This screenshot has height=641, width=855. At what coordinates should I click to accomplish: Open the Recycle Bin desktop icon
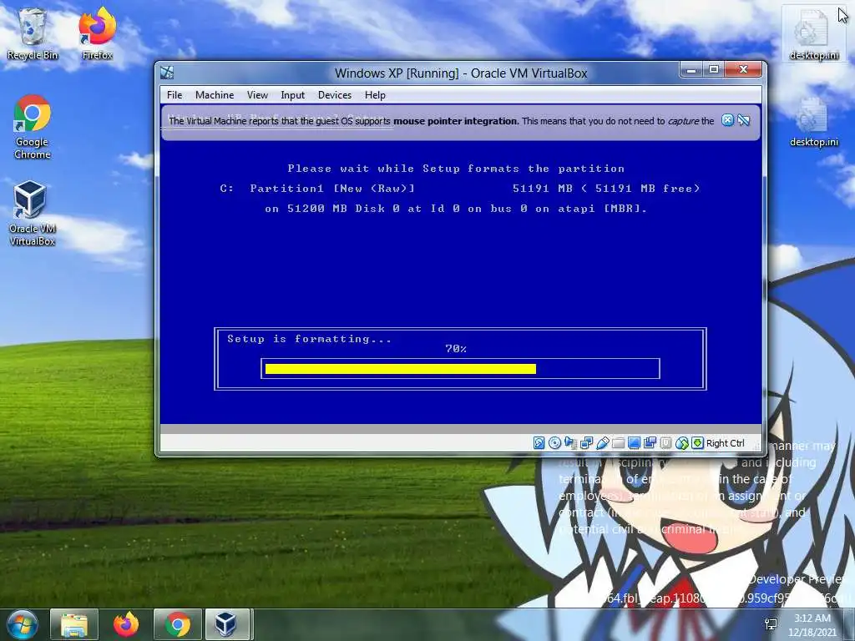[33, 34]
